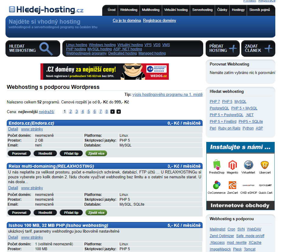This screenshot has width=282, height=252.
Task: Go to page 2 of results
Action: tap(70, 112)
